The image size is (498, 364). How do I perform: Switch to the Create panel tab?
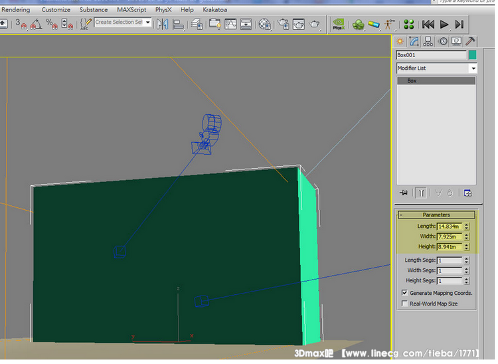[x=400, y=42]
